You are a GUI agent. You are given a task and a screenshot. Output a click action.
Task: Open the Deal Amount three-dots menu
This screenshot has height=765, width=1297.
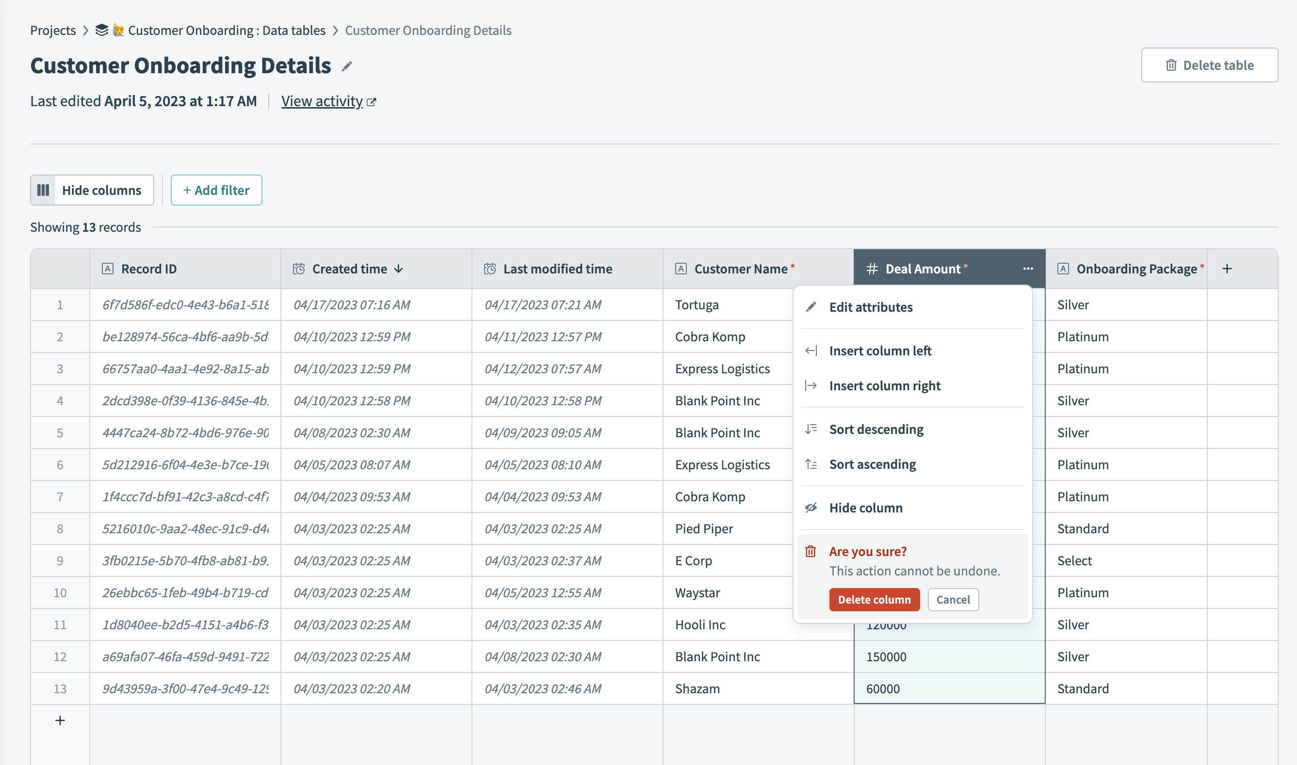tap(1028, 269)
